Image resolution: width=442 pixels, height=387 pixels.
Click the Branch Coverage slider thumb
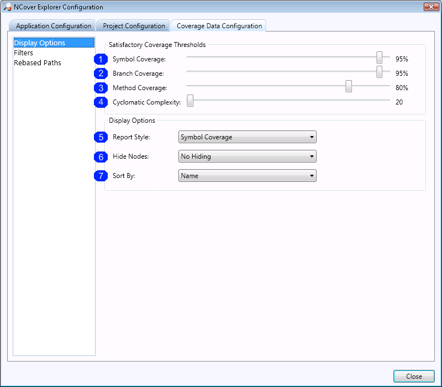tap(380, 72)
